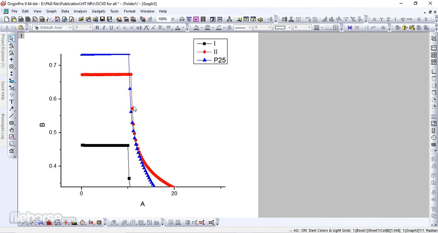Click the Y axis title B

click(x=42, y=125)
